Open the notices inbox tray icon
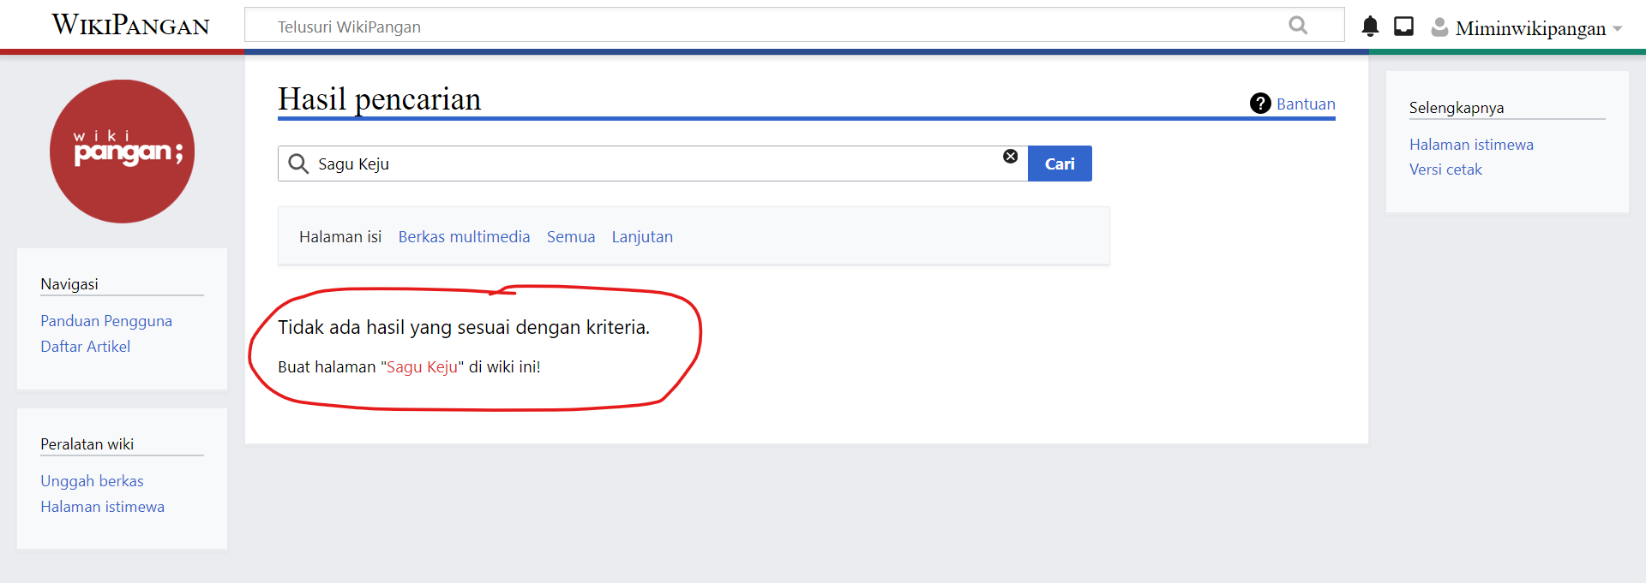 (1403, 27)
